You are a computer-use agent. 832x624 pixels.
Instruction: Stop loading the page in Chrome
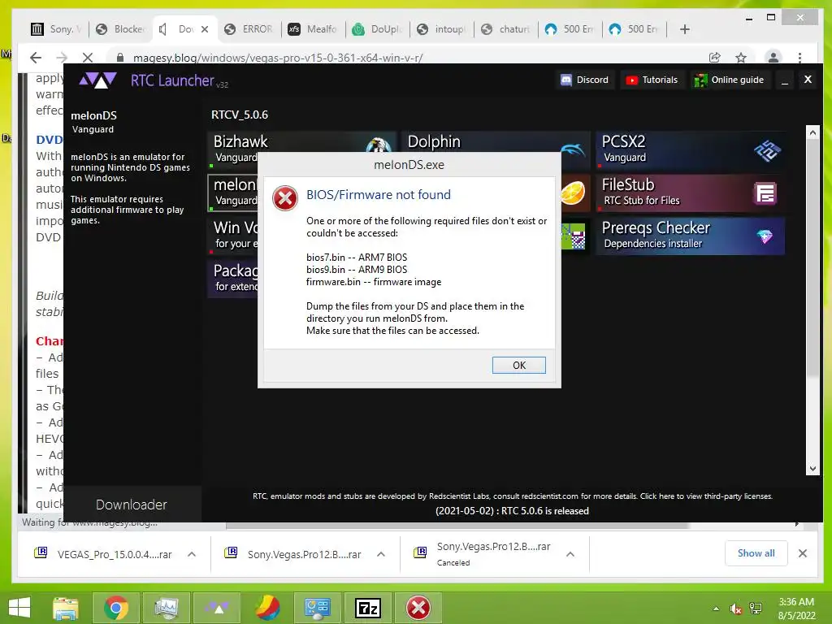pyautogui.click(x=88, y=58)
